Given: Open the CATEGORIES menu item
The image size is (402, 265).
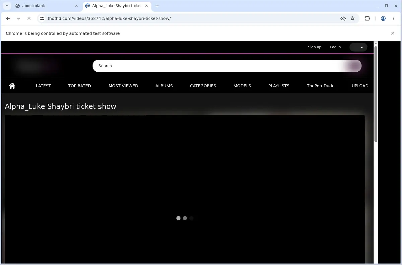Looking at the screenshot, I should (x=203, y=86).
